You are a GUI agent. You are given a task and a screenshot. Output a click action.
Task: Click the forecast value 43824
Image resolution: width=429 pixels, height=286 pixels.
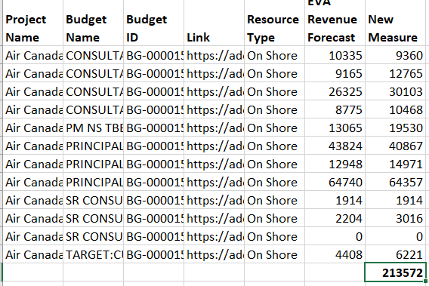tap(335, 146)
